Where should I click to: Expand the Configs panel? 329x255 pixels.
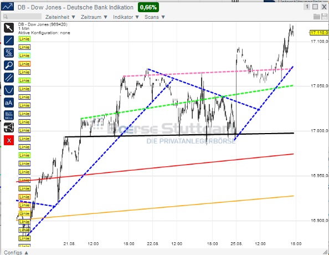click(x=16, y=252)
